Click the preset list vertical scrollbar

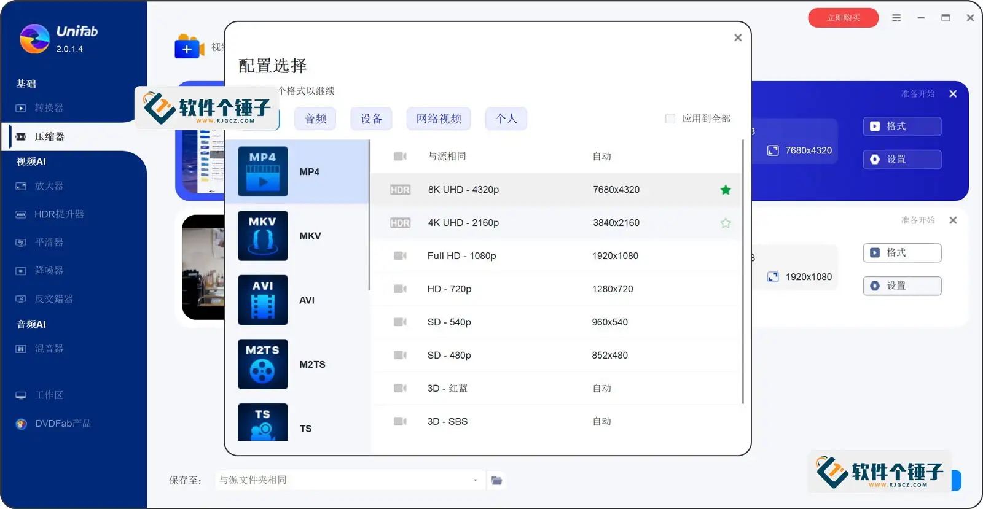click(x=743, y=270)
